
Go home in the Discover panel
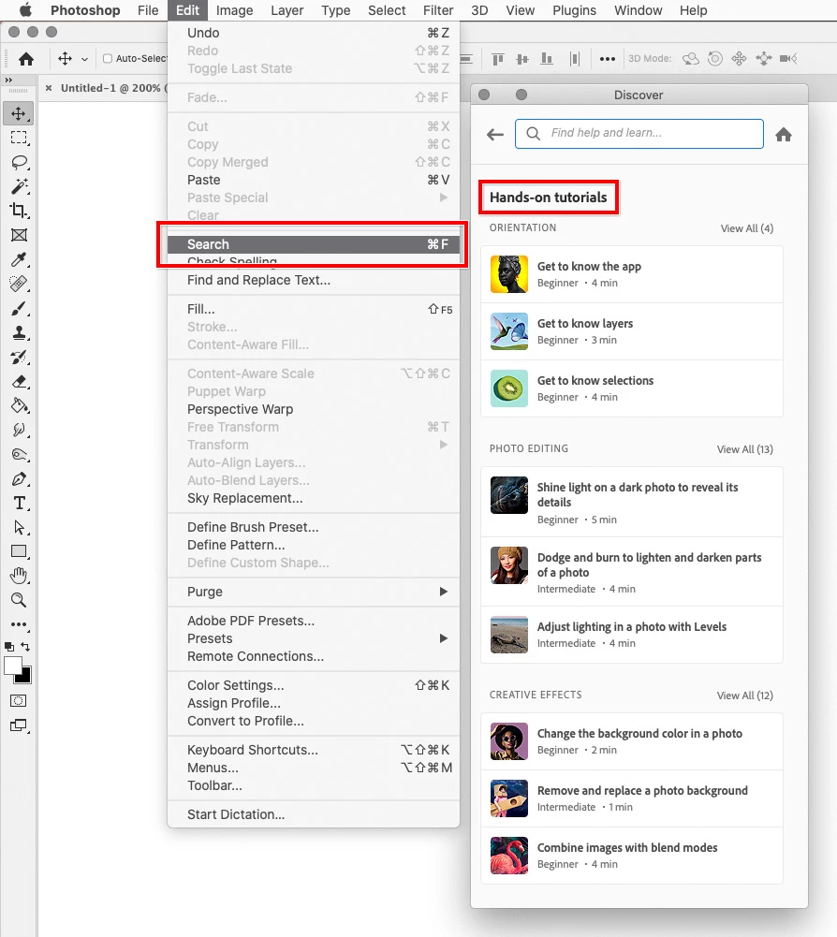[x=784, y=135]
